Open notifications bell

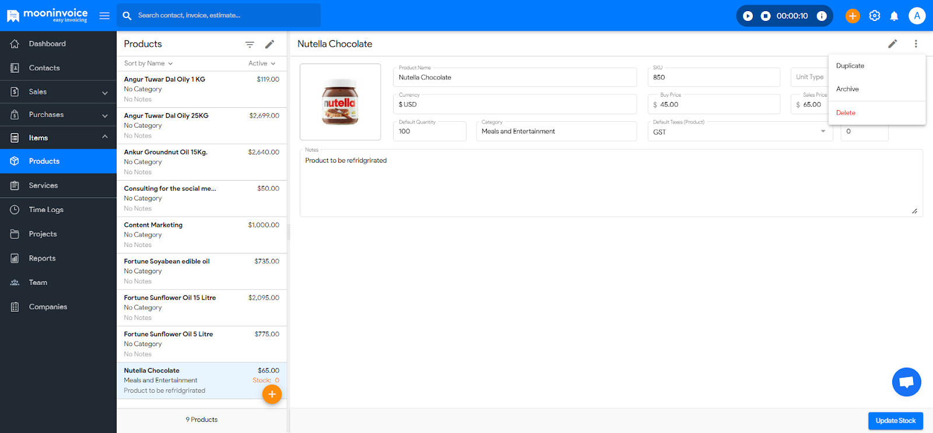894,16
